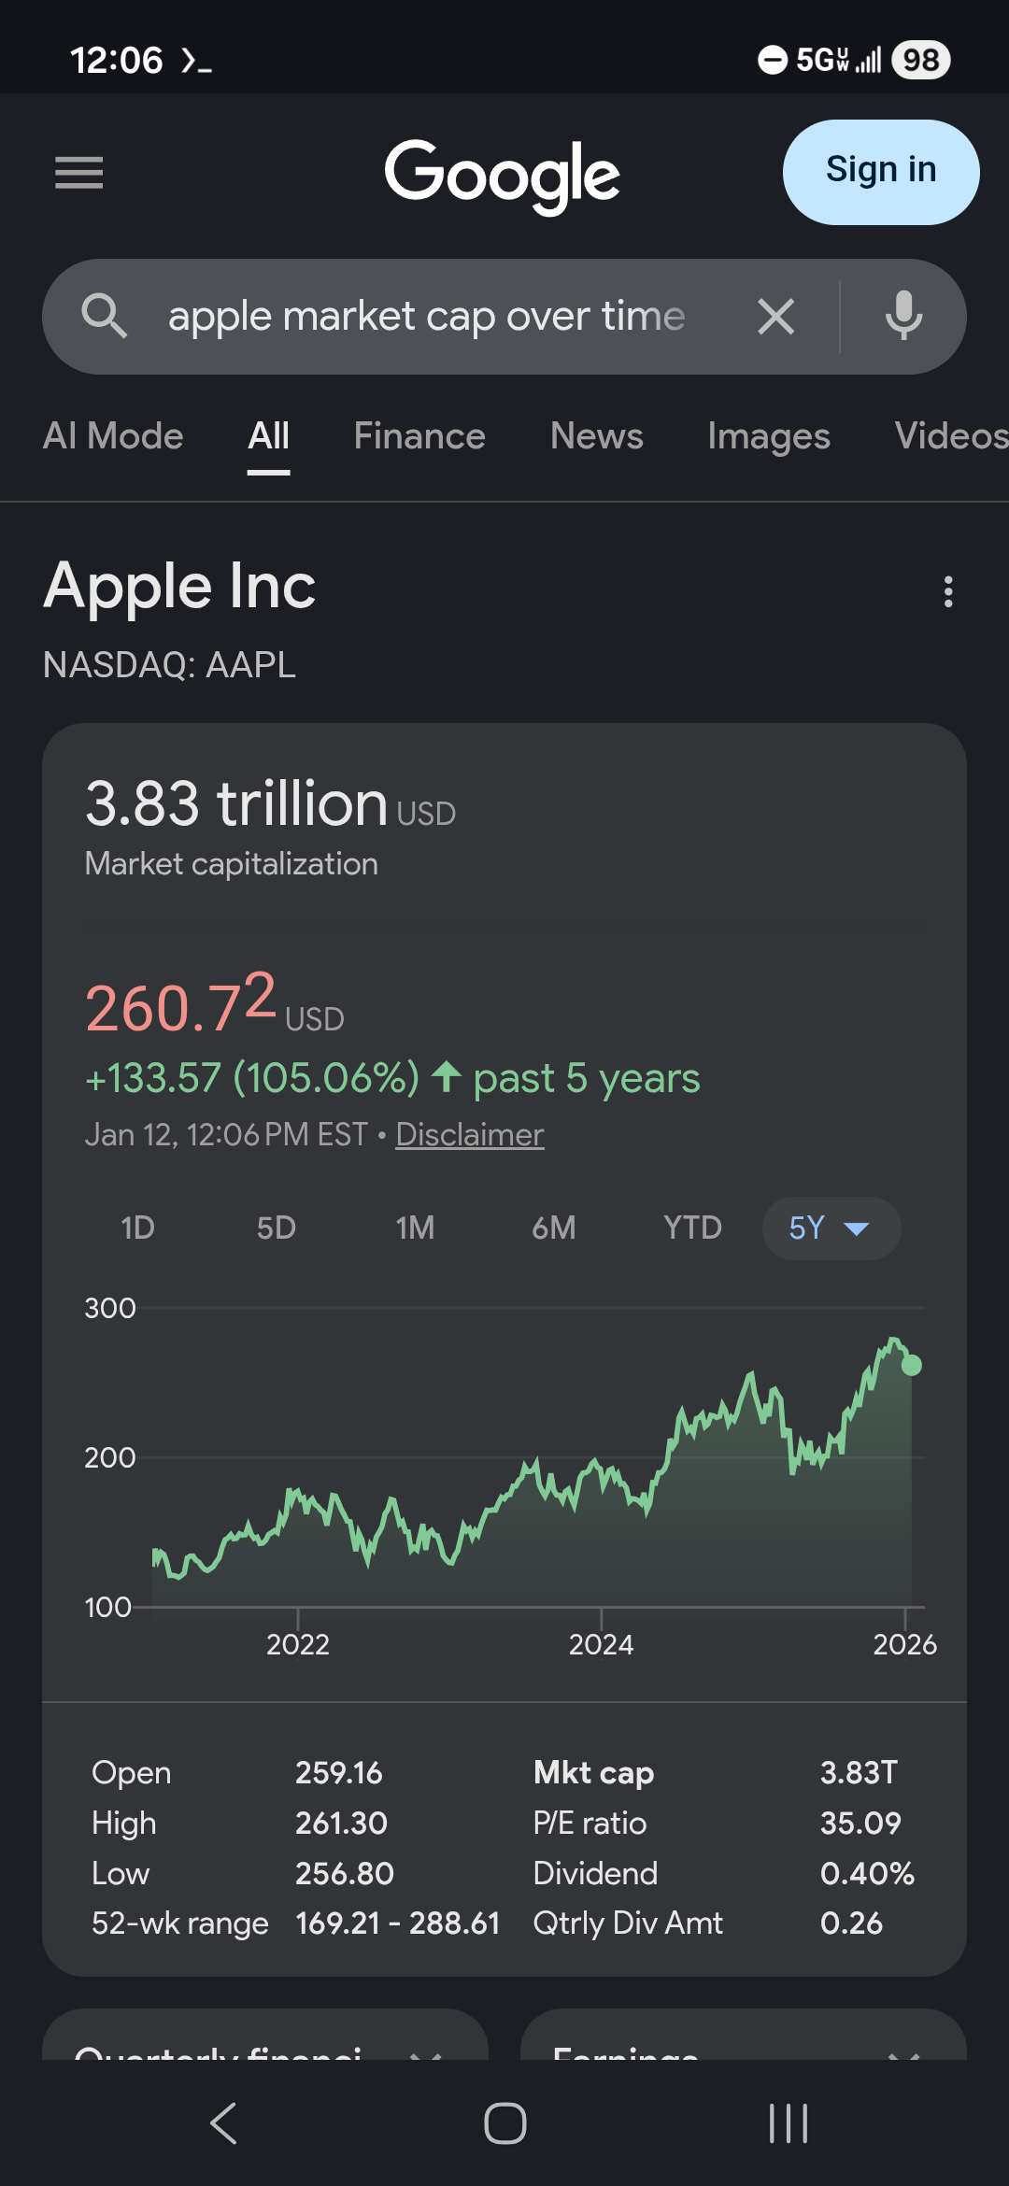Image resolution: width=1009 pixels, height=2186 pixels.
Task: Switch to the Finance tab
Action: click(419, 436)
